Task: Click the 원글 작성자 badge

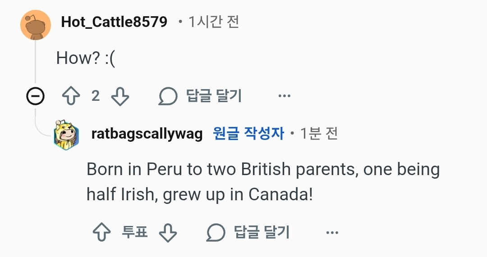Action: click(248, 134)
